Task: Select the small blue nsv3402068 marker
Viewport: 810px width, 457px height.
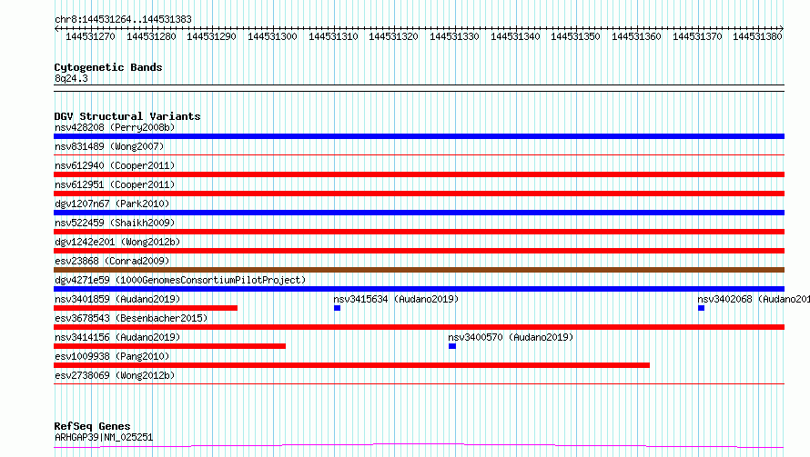Action: point(701,308)
